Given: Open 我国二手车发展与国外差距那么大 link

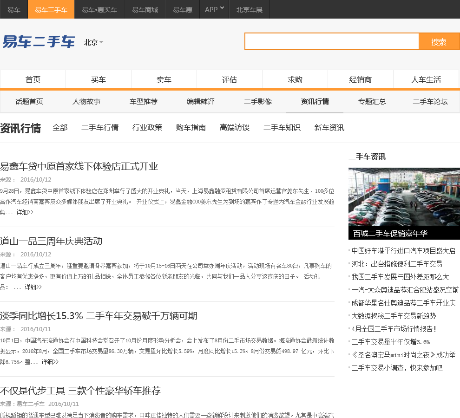Looking at the screenshot, I should point(400,277).
